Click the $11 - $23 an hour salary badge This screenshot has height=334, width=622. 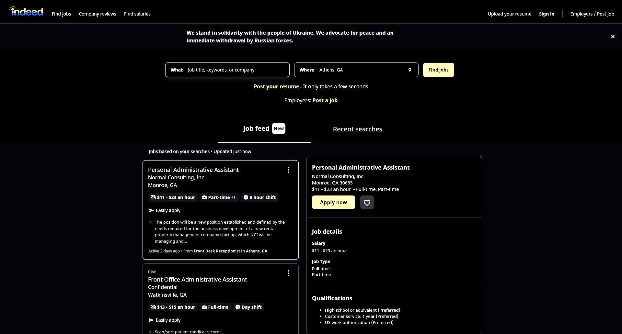(173, 197)
